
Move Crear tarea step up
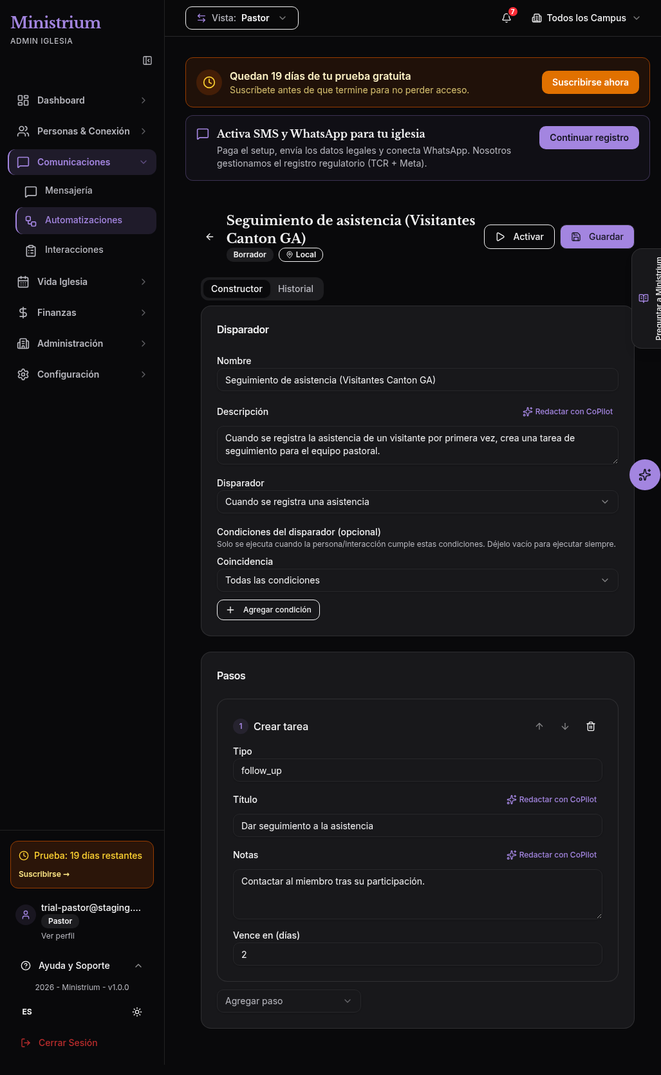tap(539, 726)
